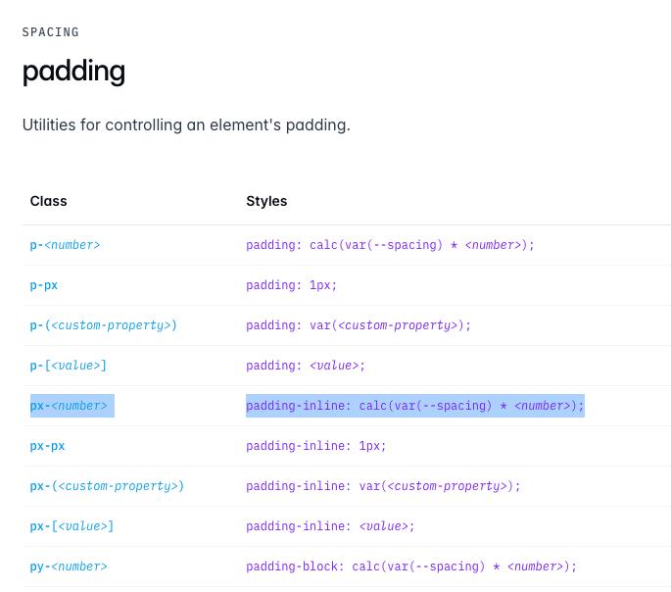Click the highlighted px-<number> class cell
671x592 pixels.
click(x=69, y=406)
